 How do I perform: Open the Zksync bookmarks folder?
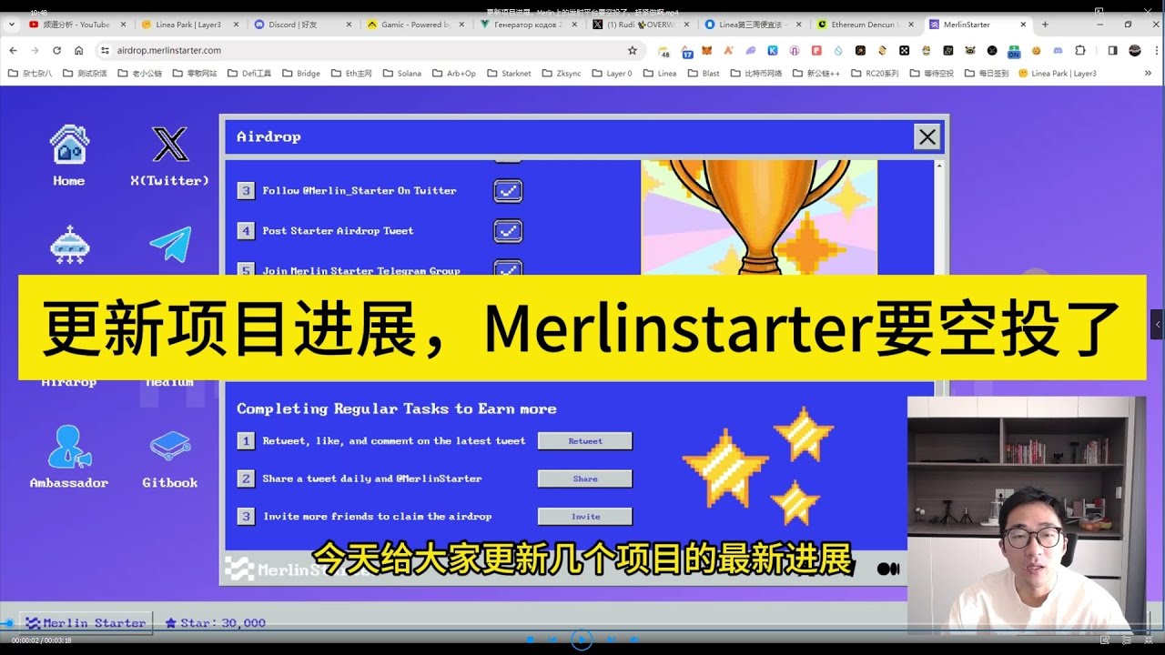click(x=562, y=73)
